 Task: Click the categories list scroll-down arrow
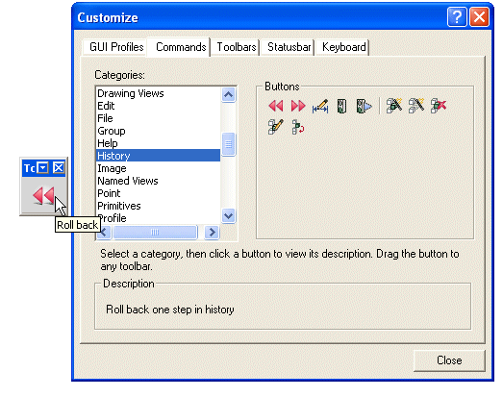[x=228, y=215]
